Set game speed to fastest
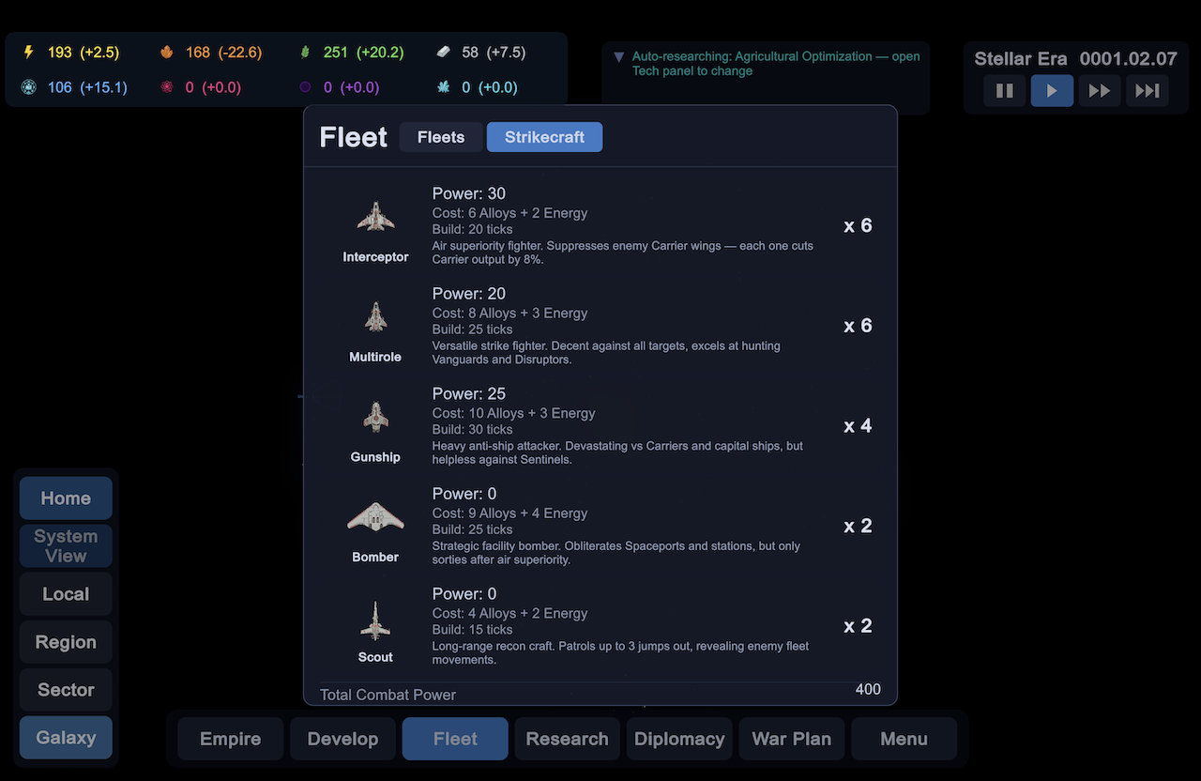The height and width of the screenshot is (781, 1201). click(x=1147, y=91)
